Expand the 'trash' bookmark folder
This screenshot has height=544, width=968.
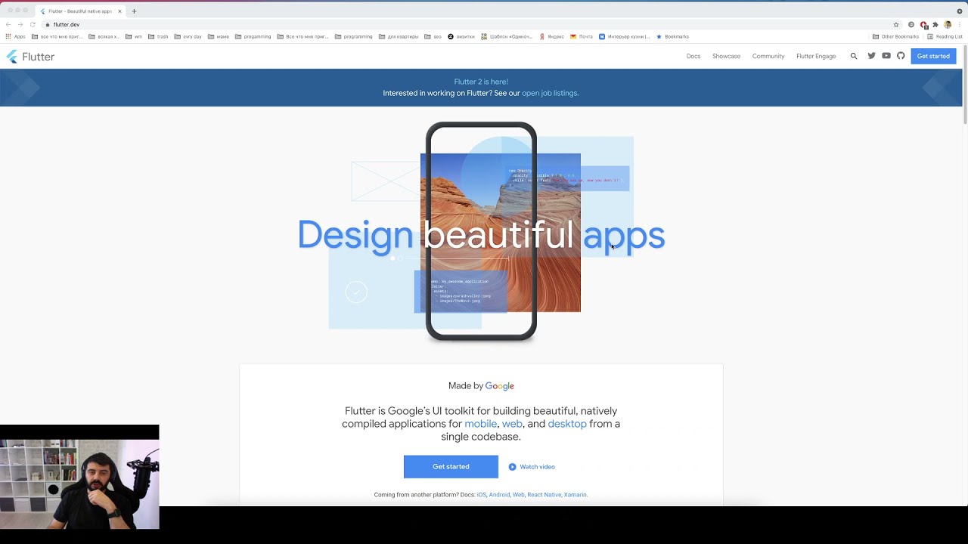[158, 36]
